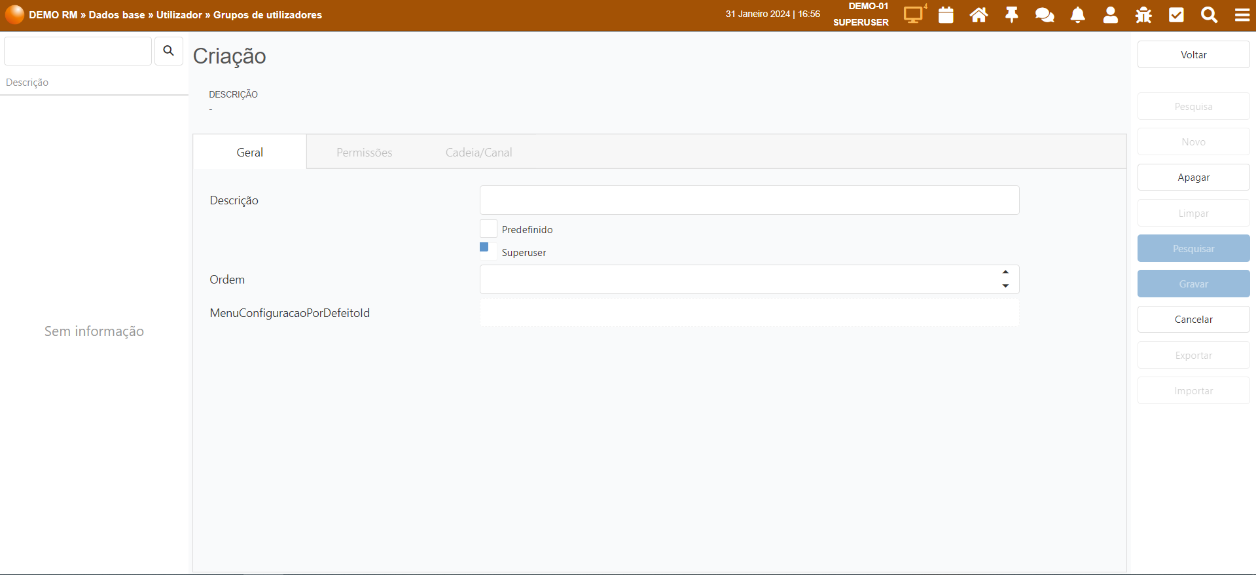Click Grupos de utilizadores in breadcrumb
The width and height of the screenshot is (1256, 575).
[x=268, y=14]
